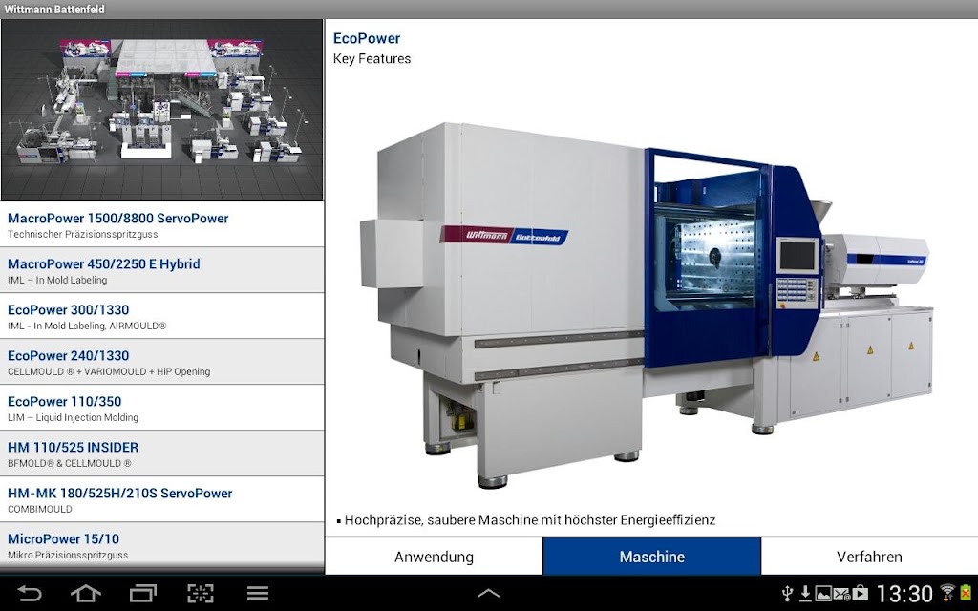Image resolution: width=978 pixels, height=611 pixels.
Task: Select the HM 110/525 INSIDER entry
Action: [162, 453]
